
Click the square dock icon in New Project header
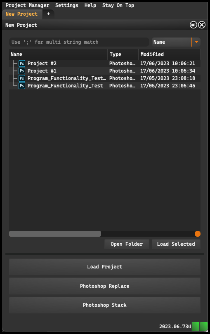pos(193,25)
